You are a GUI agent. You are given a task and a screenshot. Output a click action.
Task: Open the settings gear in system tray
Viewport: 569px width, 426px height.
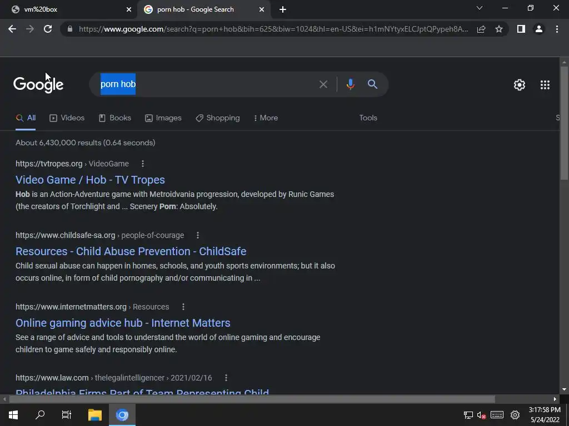tap(515, 415)
